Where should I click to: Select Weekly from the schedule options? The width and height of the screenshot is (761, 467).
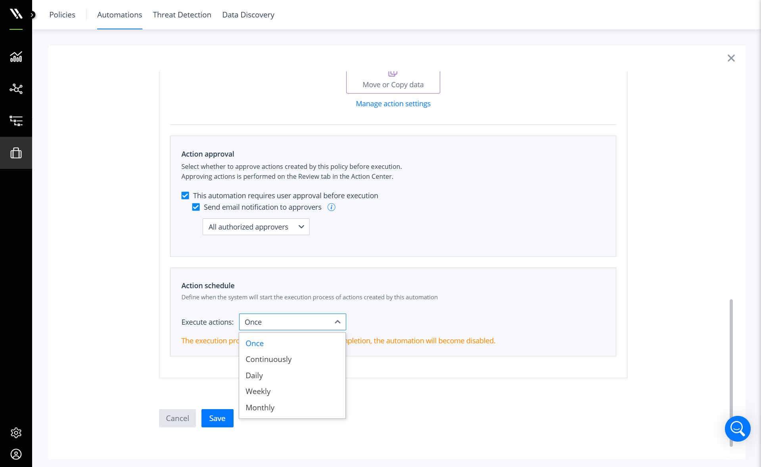[x=258, y=391]
